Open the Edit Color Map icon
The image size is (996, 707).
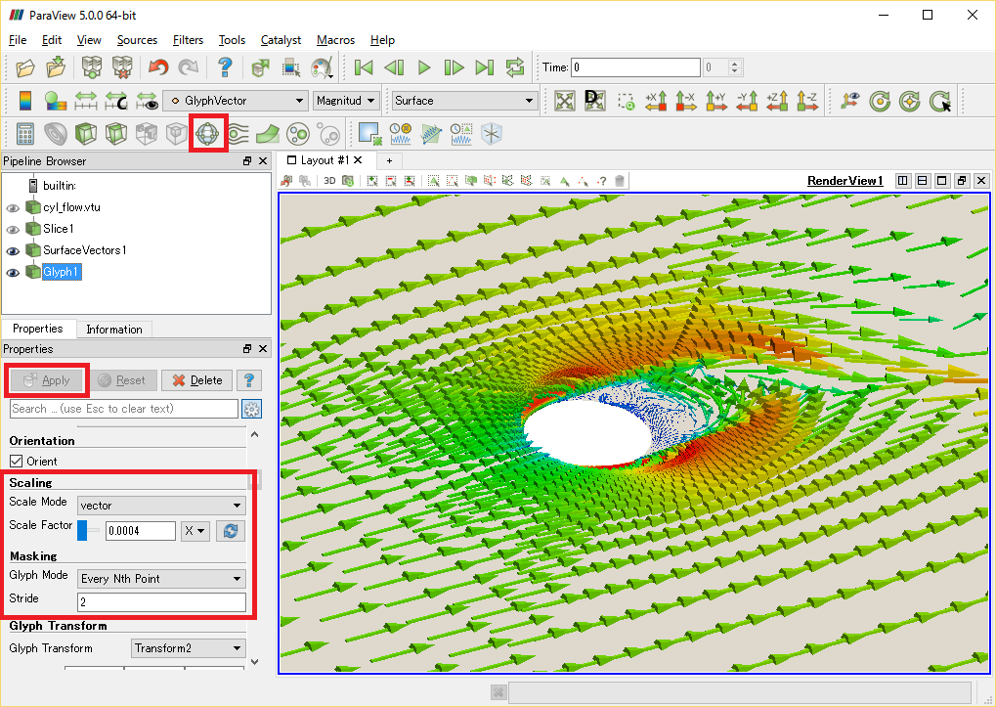click(24, 101)
